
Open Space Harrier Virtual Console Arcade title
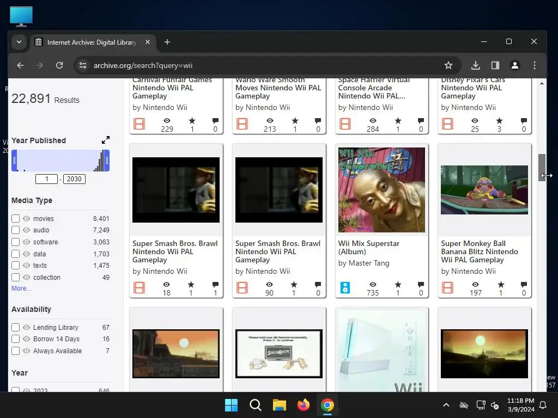[x=374, y=88]
